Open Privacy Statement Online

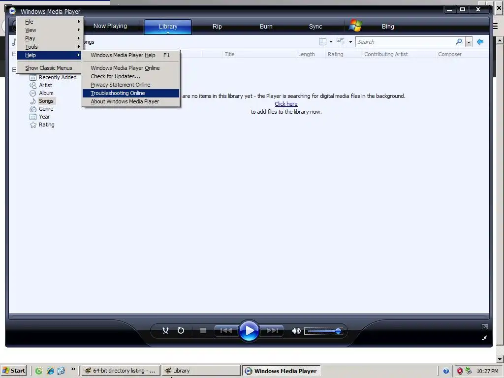131,85
